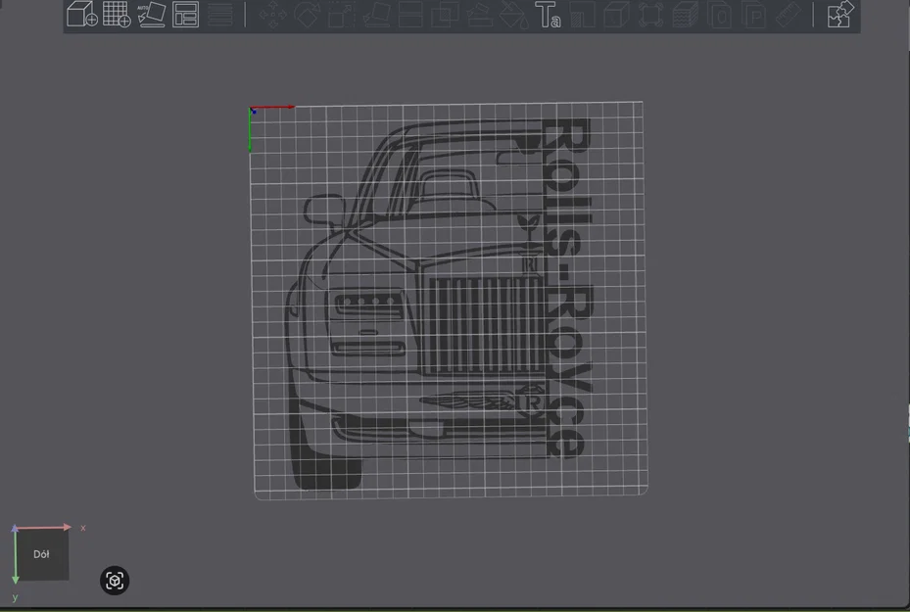This screenshot has height=612, width=910.
Task: Click the greyed square with corner handles icon
Action: pos(651,15)
